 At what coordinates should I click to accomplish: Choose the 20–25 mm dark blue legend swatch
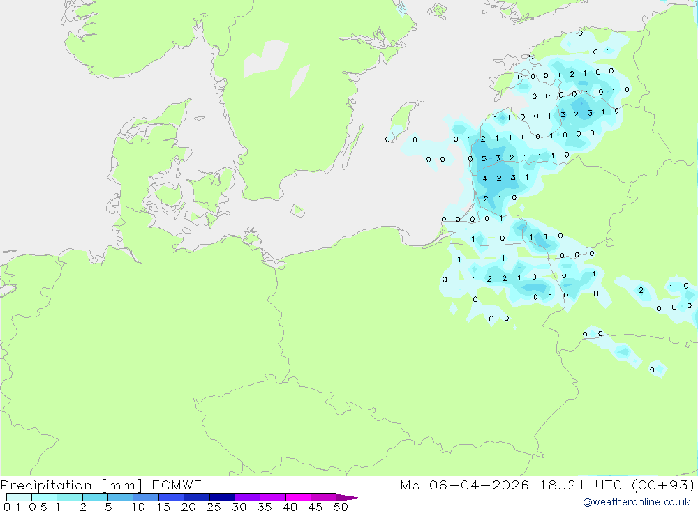click(197, 497)
